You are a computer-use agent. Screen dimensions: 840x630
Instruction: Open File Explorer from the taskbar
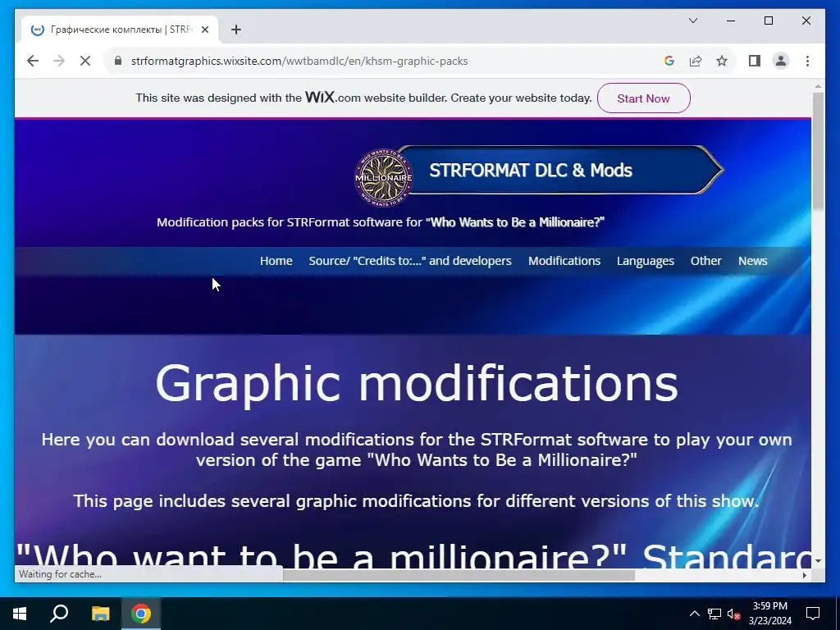tap(100, 614)
